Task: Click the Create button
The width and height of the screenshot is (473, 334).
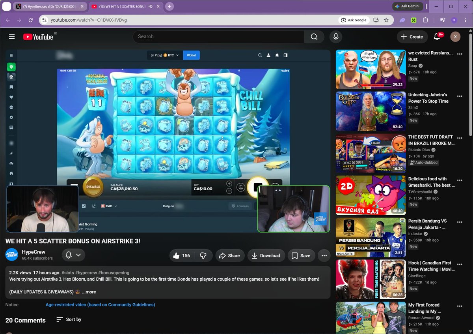Action: (x=412, y=37)
